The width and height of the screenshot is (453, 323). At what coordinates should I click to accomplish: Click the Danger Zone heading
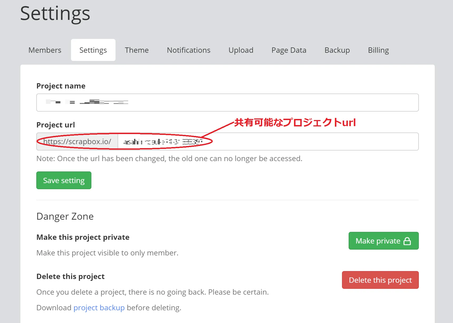65,216
